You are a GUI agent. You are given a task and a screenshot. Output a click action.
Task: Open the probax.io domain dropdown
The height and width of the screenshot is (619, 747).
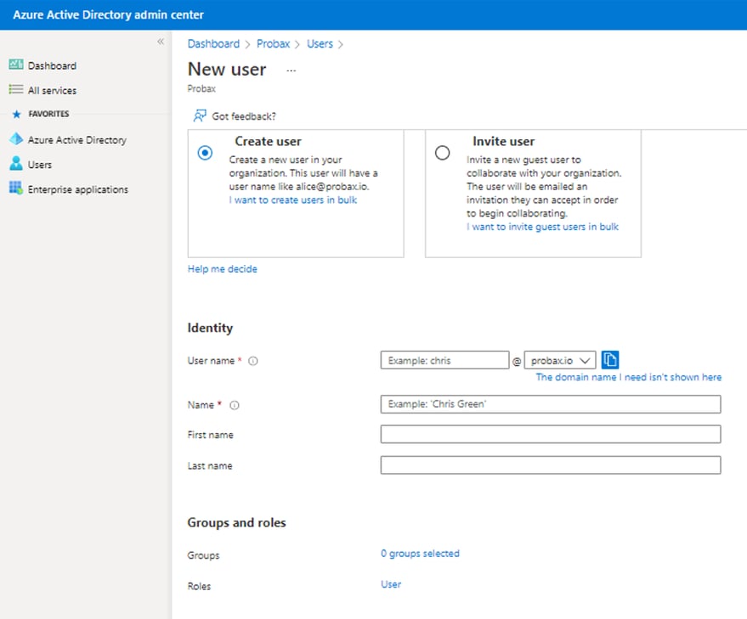559,359
